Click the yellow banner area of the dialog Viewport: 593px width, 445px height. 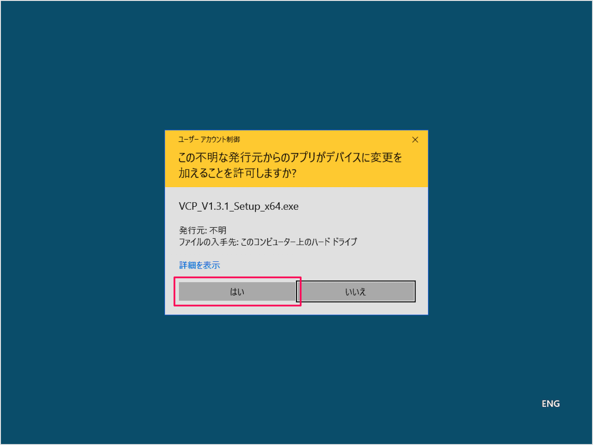[296, 159]
